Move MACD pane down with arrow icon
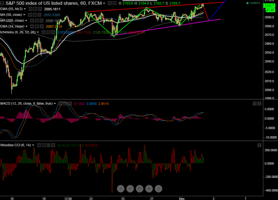This screenshot has height=200, width=278. pyautogui.click(x=259, y=103)
